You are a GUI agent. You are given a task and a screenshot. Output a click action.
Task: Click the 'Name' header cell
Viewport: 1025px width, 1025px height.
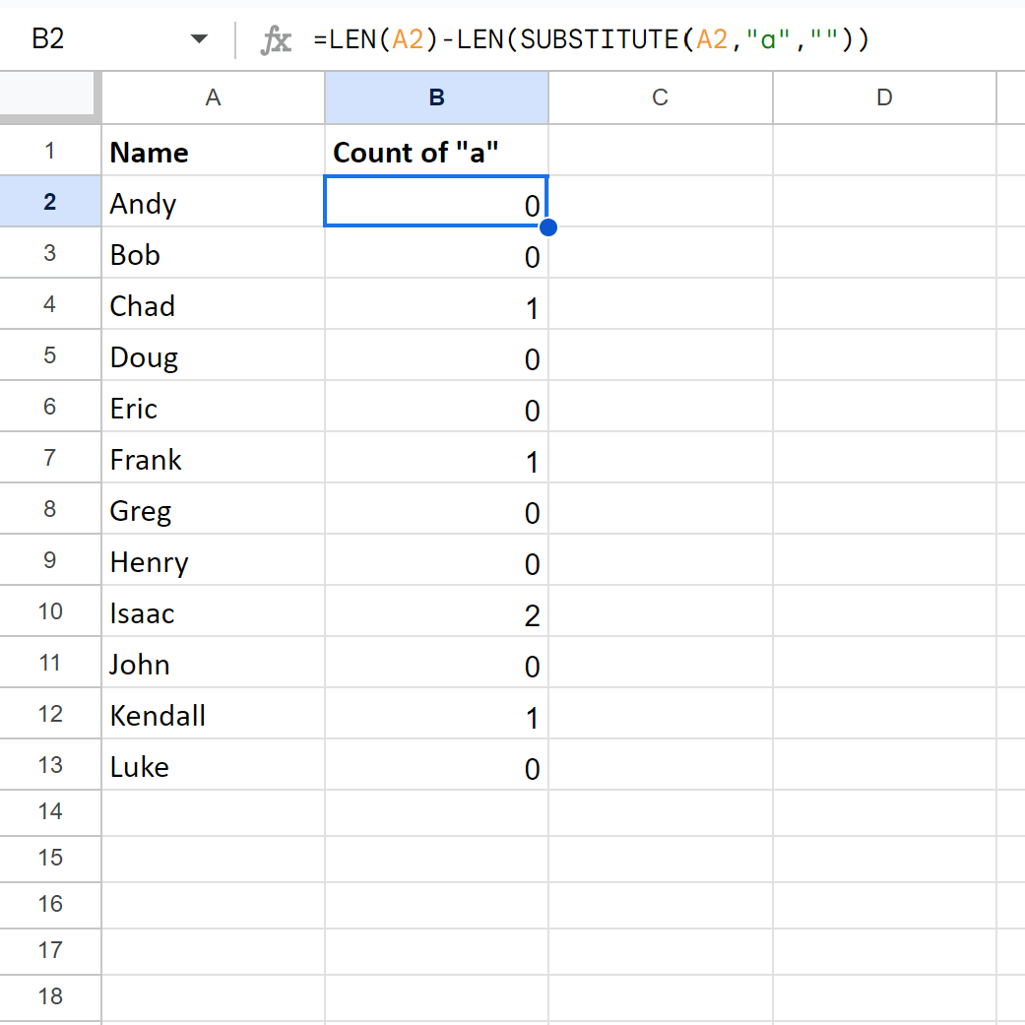pyautogui.click(x=213, y=152)
